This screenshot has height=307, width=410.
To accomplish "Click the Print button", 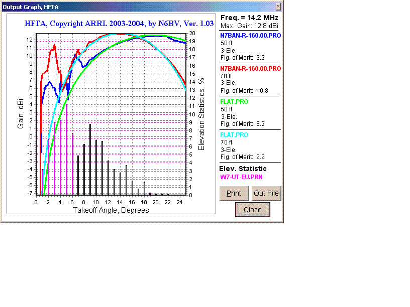I will tap(234, 193).
